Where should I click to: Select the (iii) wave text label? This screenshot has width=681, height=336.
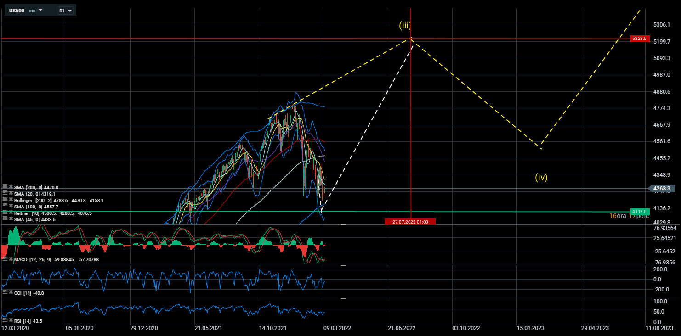click(x=404, y=26)
